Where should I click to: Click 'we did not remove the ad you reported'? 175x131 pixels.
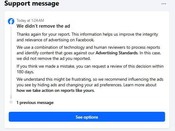[53, 59]
